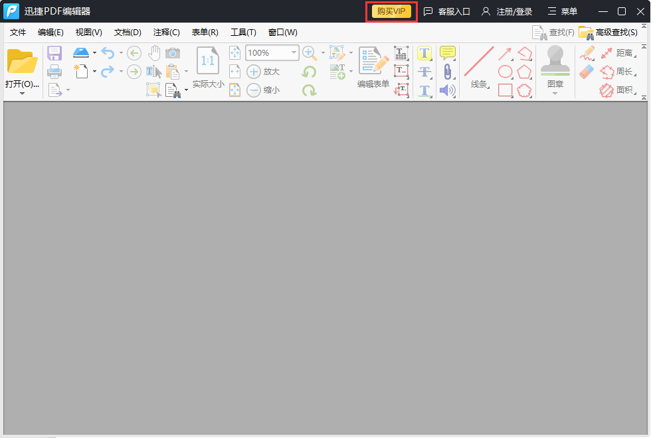Expand the New document dropdown arrow

(94, 72)
